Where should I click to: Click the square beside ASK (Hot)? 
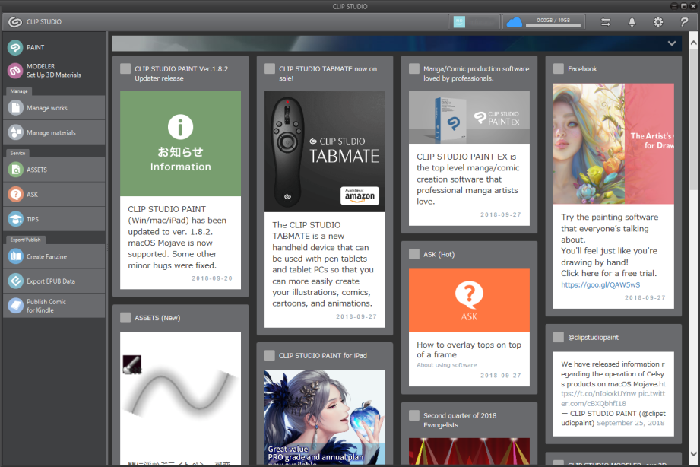point(414,254)
